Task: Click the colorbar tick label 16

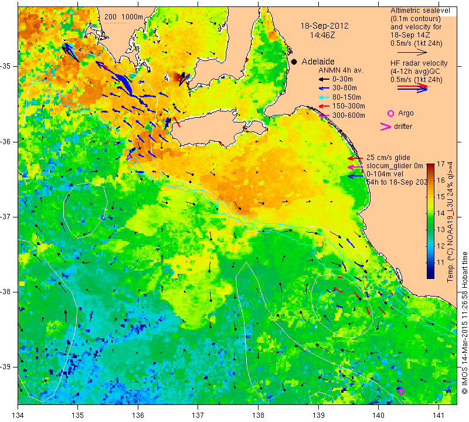Action: (441, 181)
